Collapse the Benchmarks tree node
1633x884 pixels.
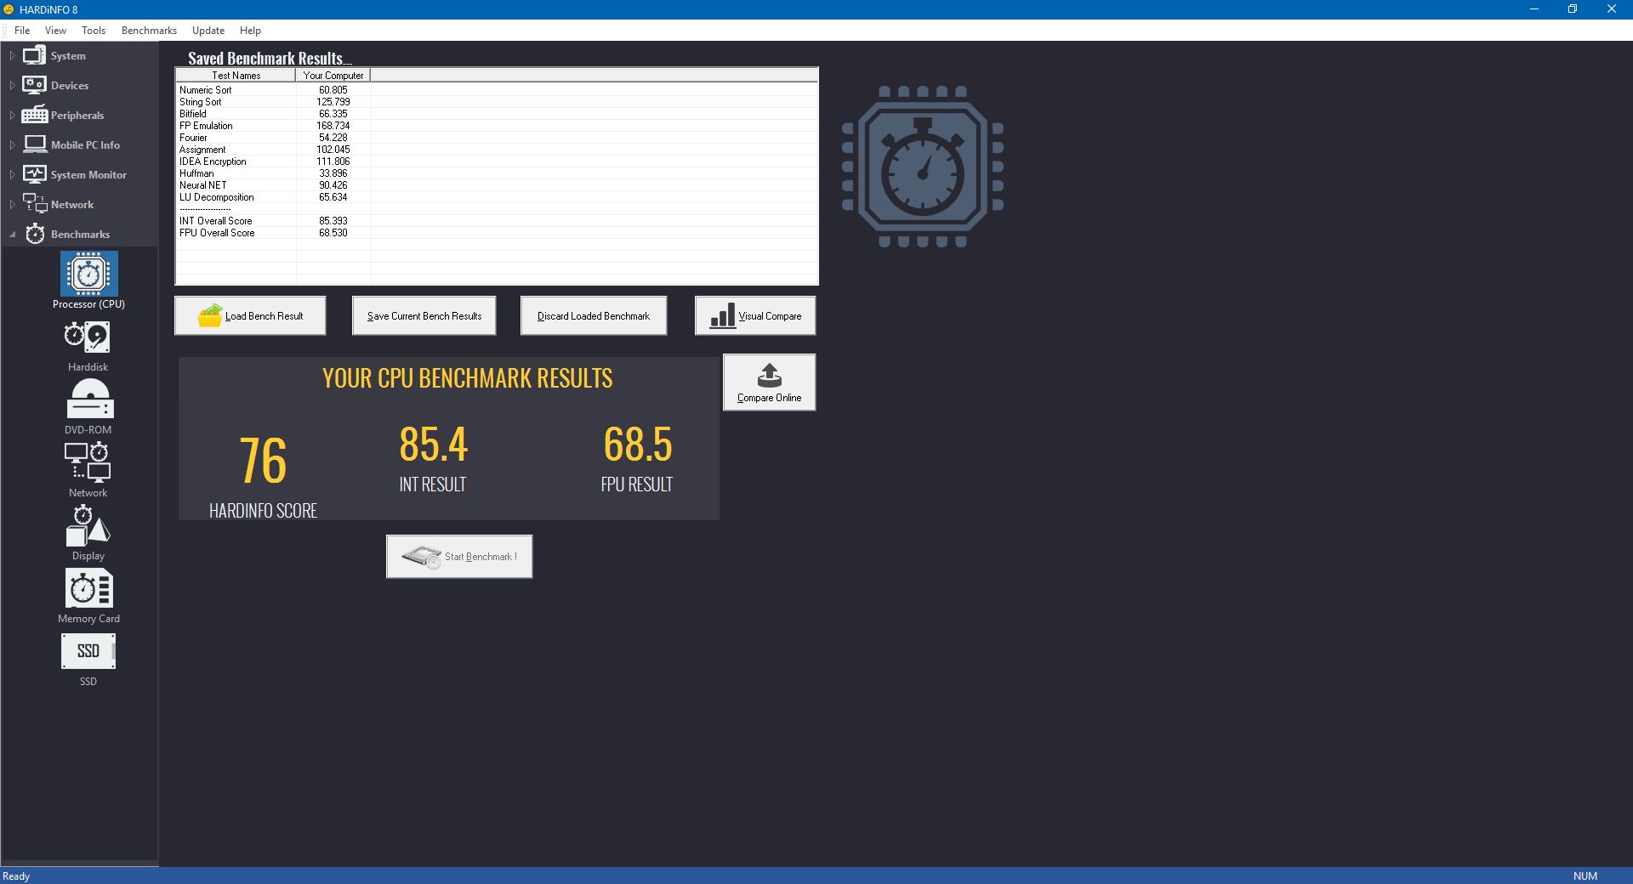(x=12, y=235)
